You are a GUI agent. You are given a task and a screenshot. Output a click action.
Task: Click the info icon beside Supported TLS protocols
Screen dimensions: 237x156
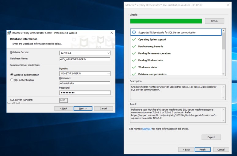(x=134, y=32)
